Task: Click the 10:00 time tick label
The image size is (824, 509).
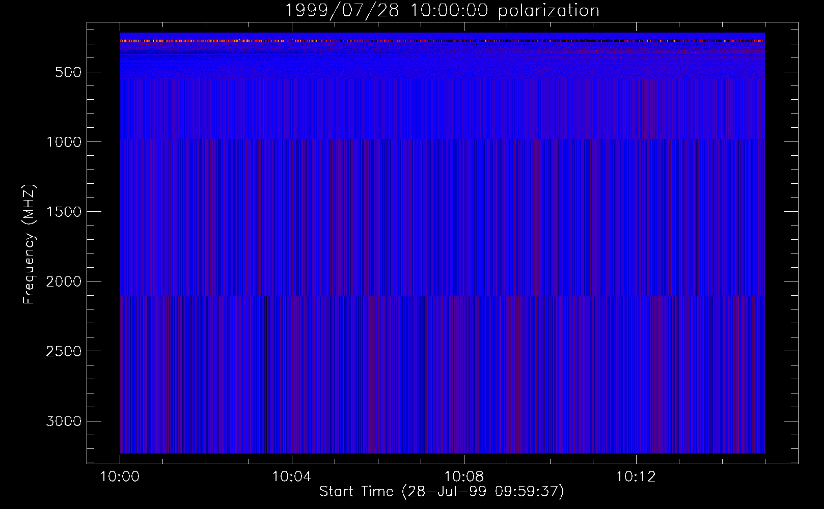Action: [x=120, y=477]
